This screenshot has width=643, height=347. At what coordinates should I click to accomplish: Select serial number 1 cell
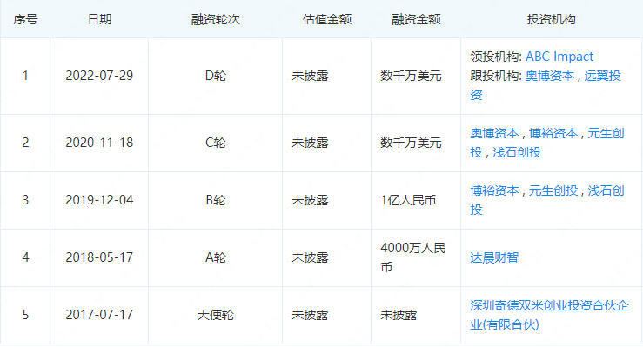(x=25, y=76)
